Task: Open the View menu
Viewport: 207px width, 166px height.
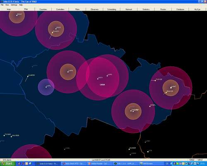Action: pos(7,5)
